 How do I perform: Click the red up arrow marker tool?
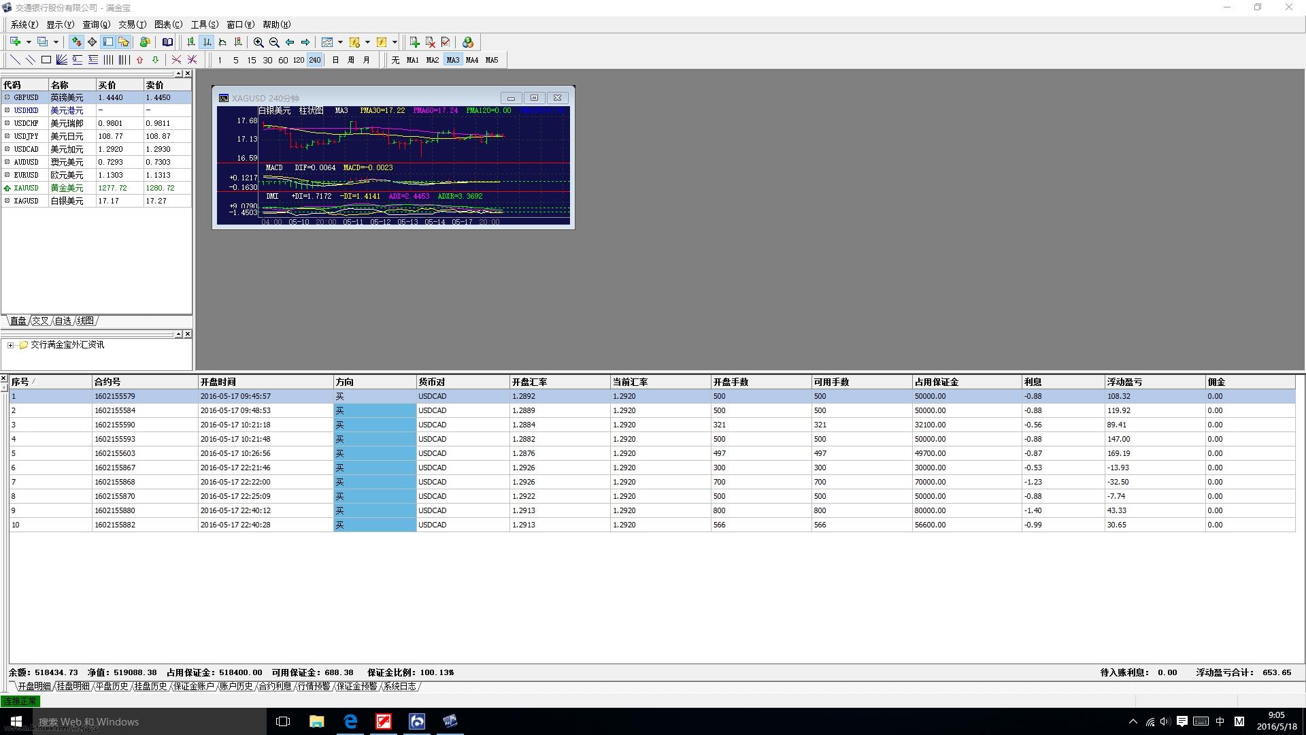coord(139,60)
